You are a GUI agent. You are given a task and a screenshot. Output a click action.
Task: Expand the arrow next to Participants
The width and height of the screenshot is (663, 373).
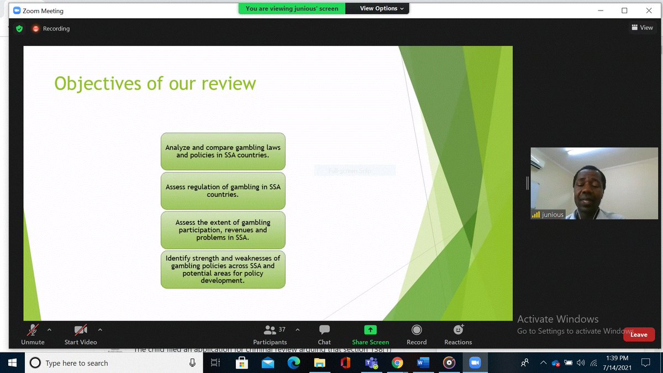coord(297,330)
